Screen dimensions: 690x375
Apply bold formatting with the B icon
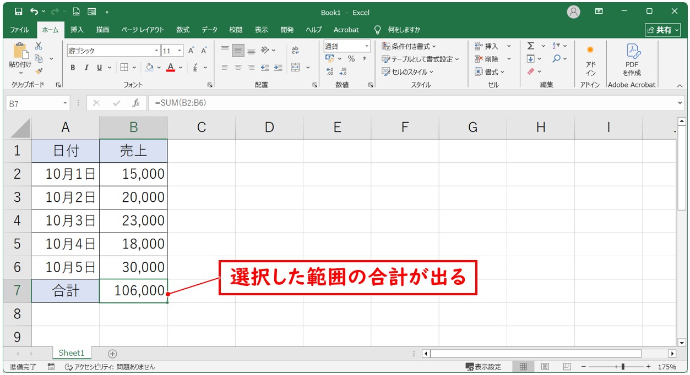[73, 67]
